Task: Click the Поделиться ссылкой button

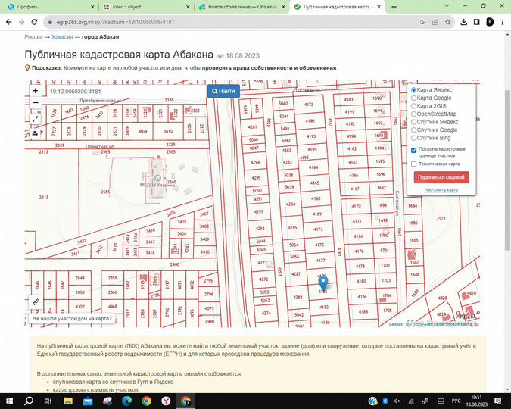Action: pos(442,177)
